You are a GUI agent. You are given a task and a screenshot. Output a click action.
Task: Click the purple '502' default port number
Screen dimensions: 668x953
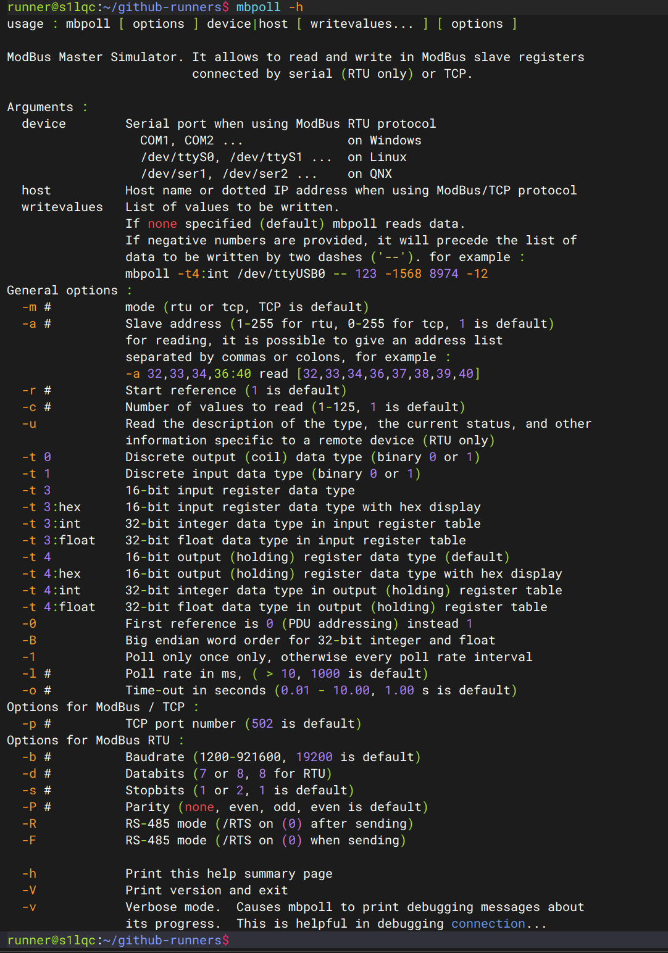tap(262, 723)
